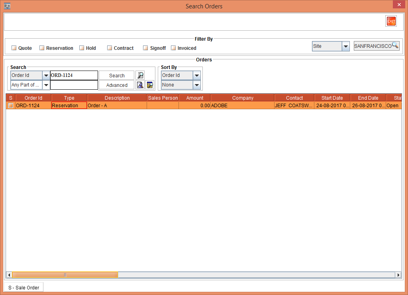Click the horizontal scrollbar thumb
This screenshot has height=295, width=408.
(65, 275)
